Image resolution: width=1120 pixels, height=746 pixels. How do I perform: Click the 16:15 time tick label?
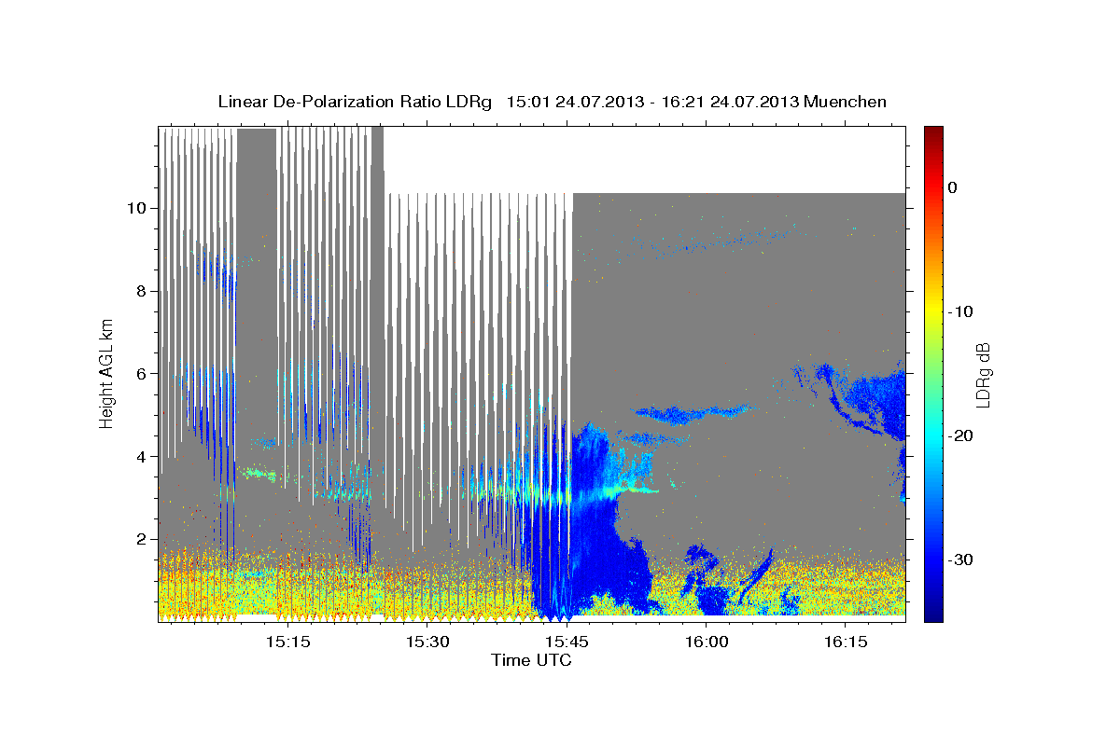846,642
